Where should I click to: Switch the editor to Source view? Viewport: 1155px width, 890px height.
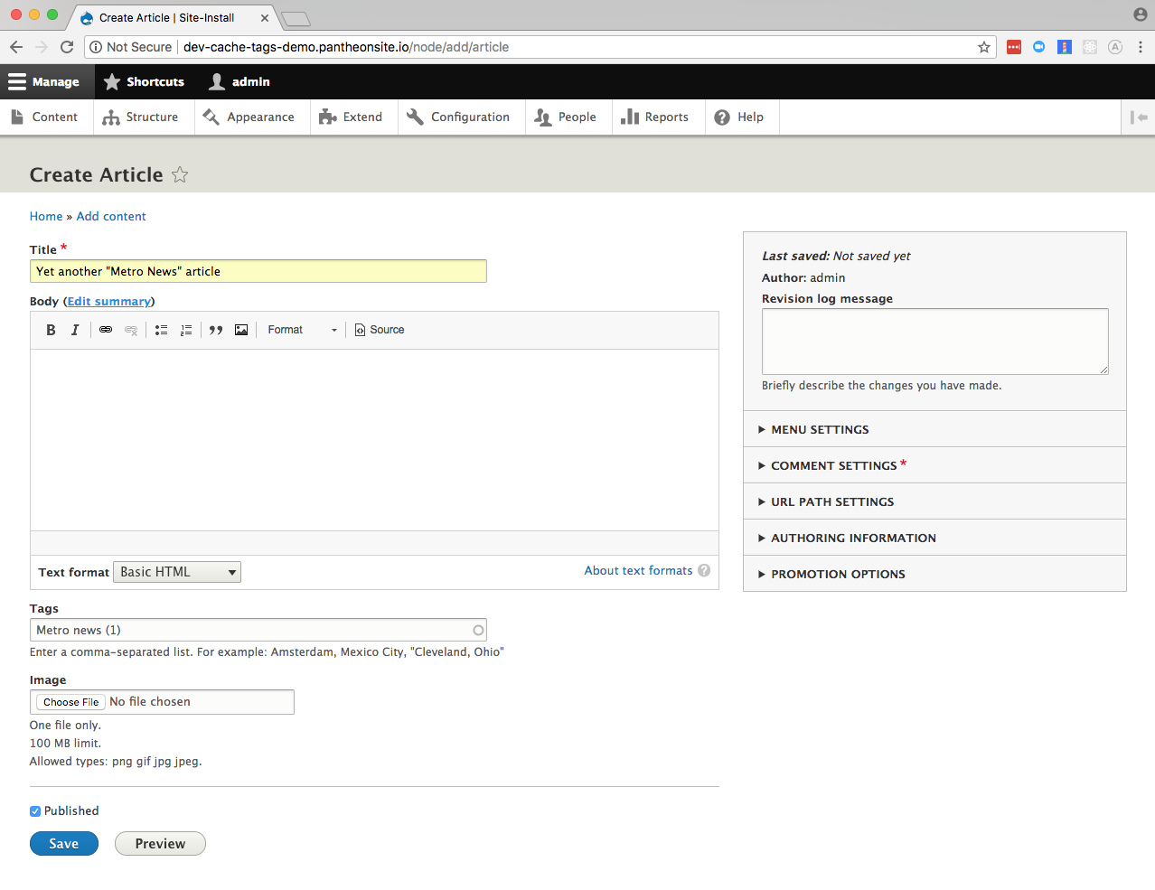point(379,329)
